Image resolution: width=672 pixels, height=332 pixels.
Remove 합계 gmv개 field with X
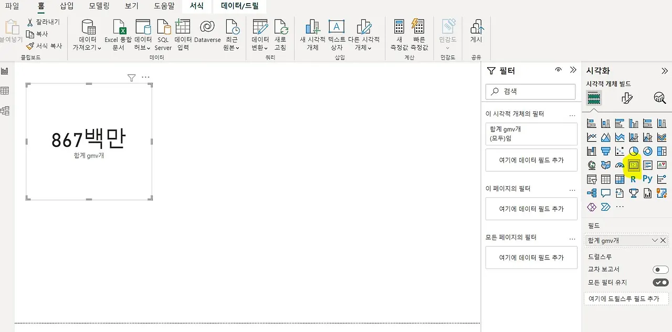663,240
